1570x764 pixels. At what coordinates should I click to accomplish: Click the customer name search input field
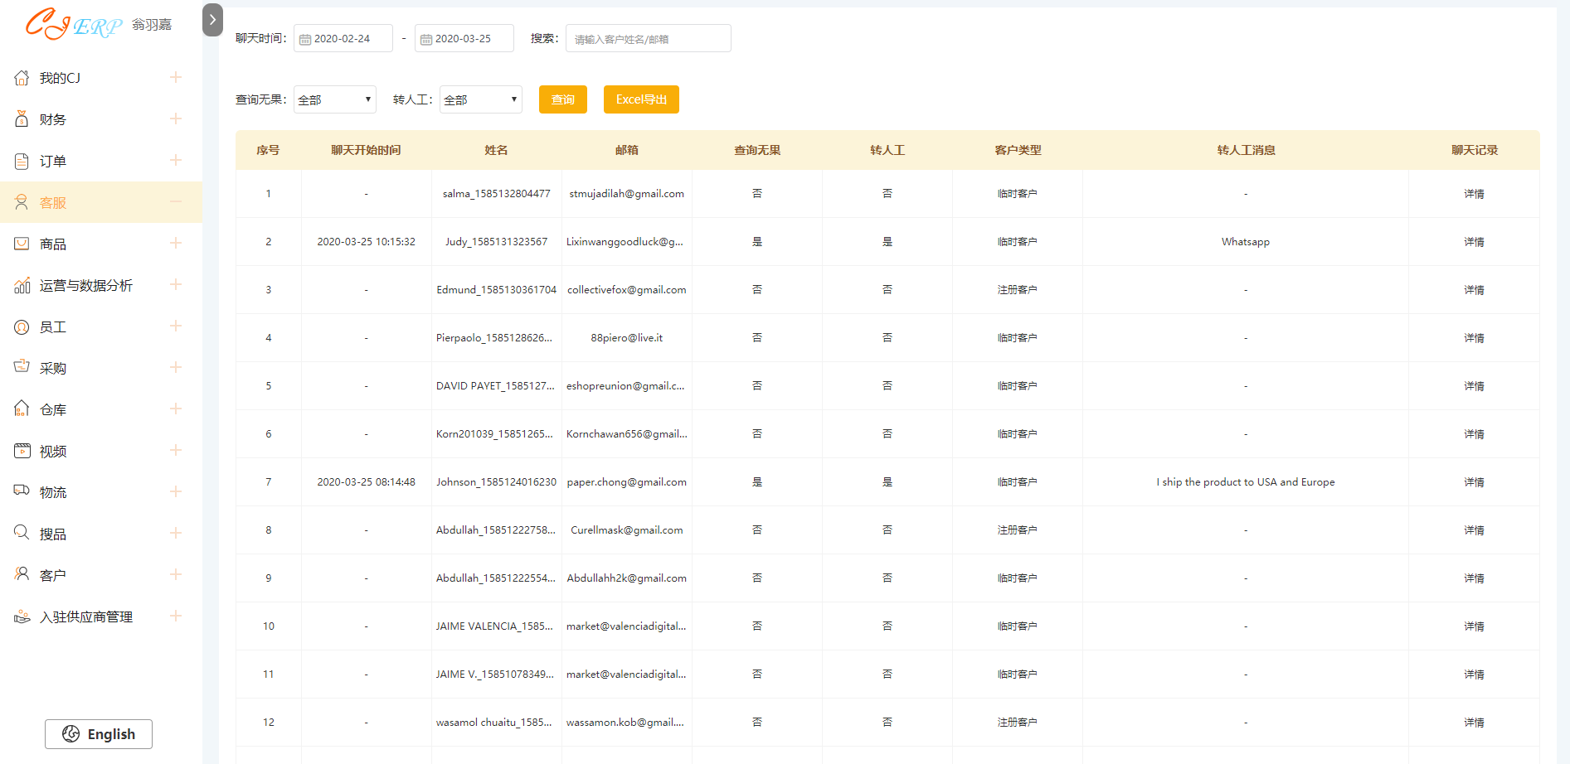648,38
